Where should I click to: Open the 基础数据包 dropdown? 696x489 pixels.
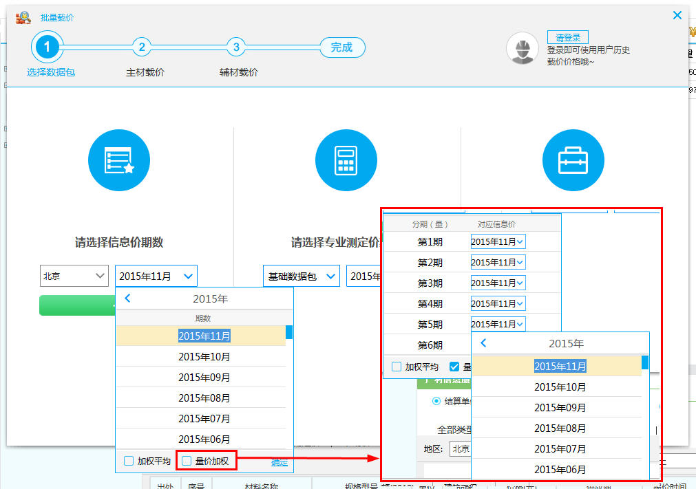click(x=301, y=276)
